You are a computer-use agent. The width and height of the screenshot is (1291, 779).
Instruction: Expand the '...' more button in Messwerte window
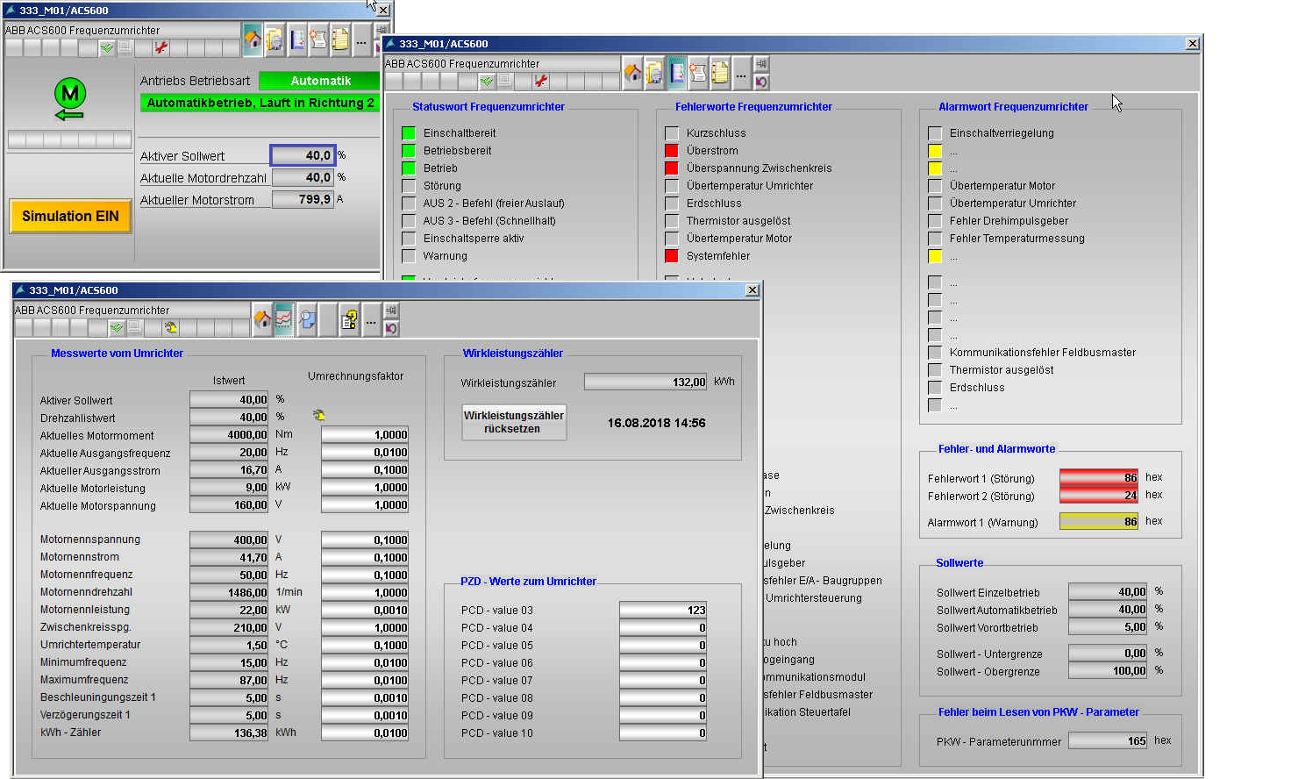coord(371,321)
